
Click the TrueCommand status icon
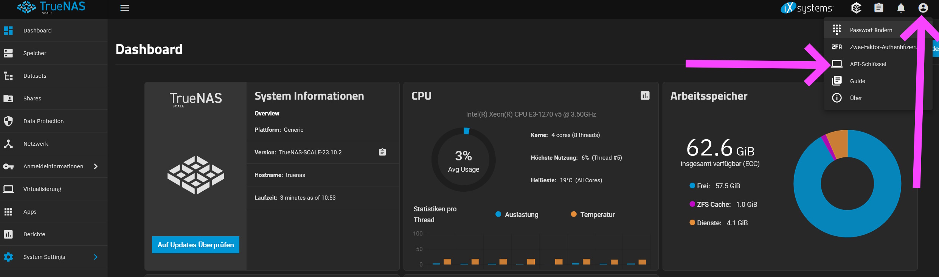[x=856, y=8]
